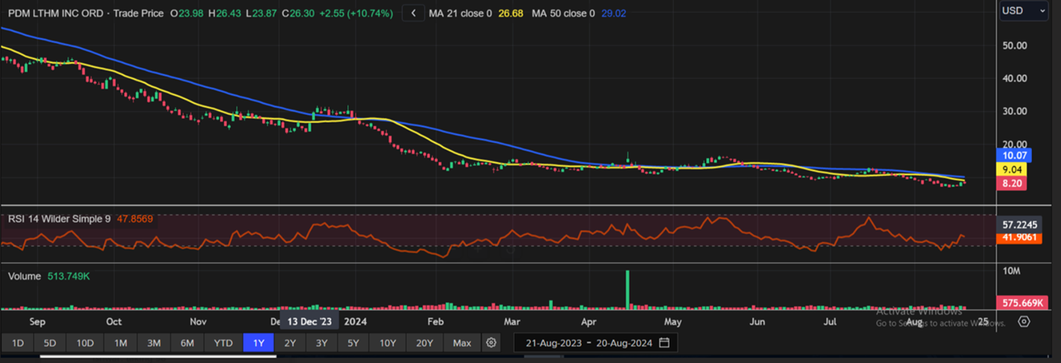Select the YTD time range
1061x363 pixels.
(x=223, y=343)
